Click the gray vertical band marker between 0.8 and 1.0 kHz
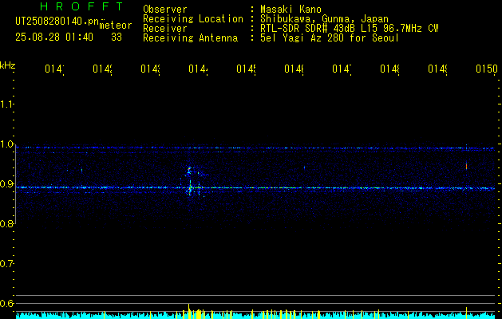This screenshot has width=502, height=319. click(16, 184)
